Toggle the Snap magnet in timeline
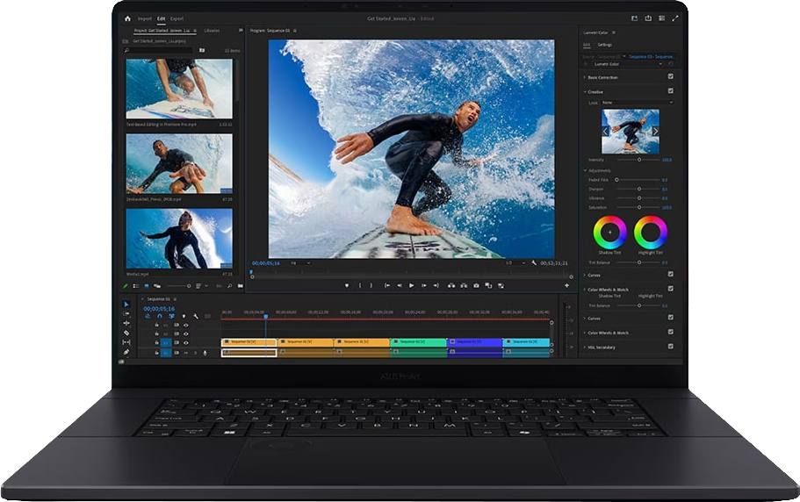 [x=159, y=316]
